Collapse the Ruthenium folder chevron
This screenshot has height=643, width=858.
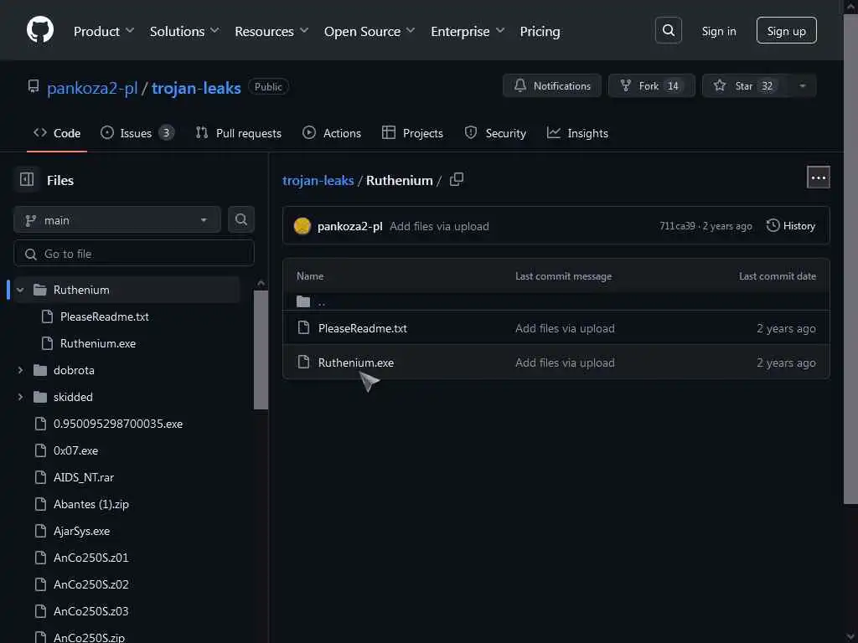pyautogui.click(x=20, y=290)
